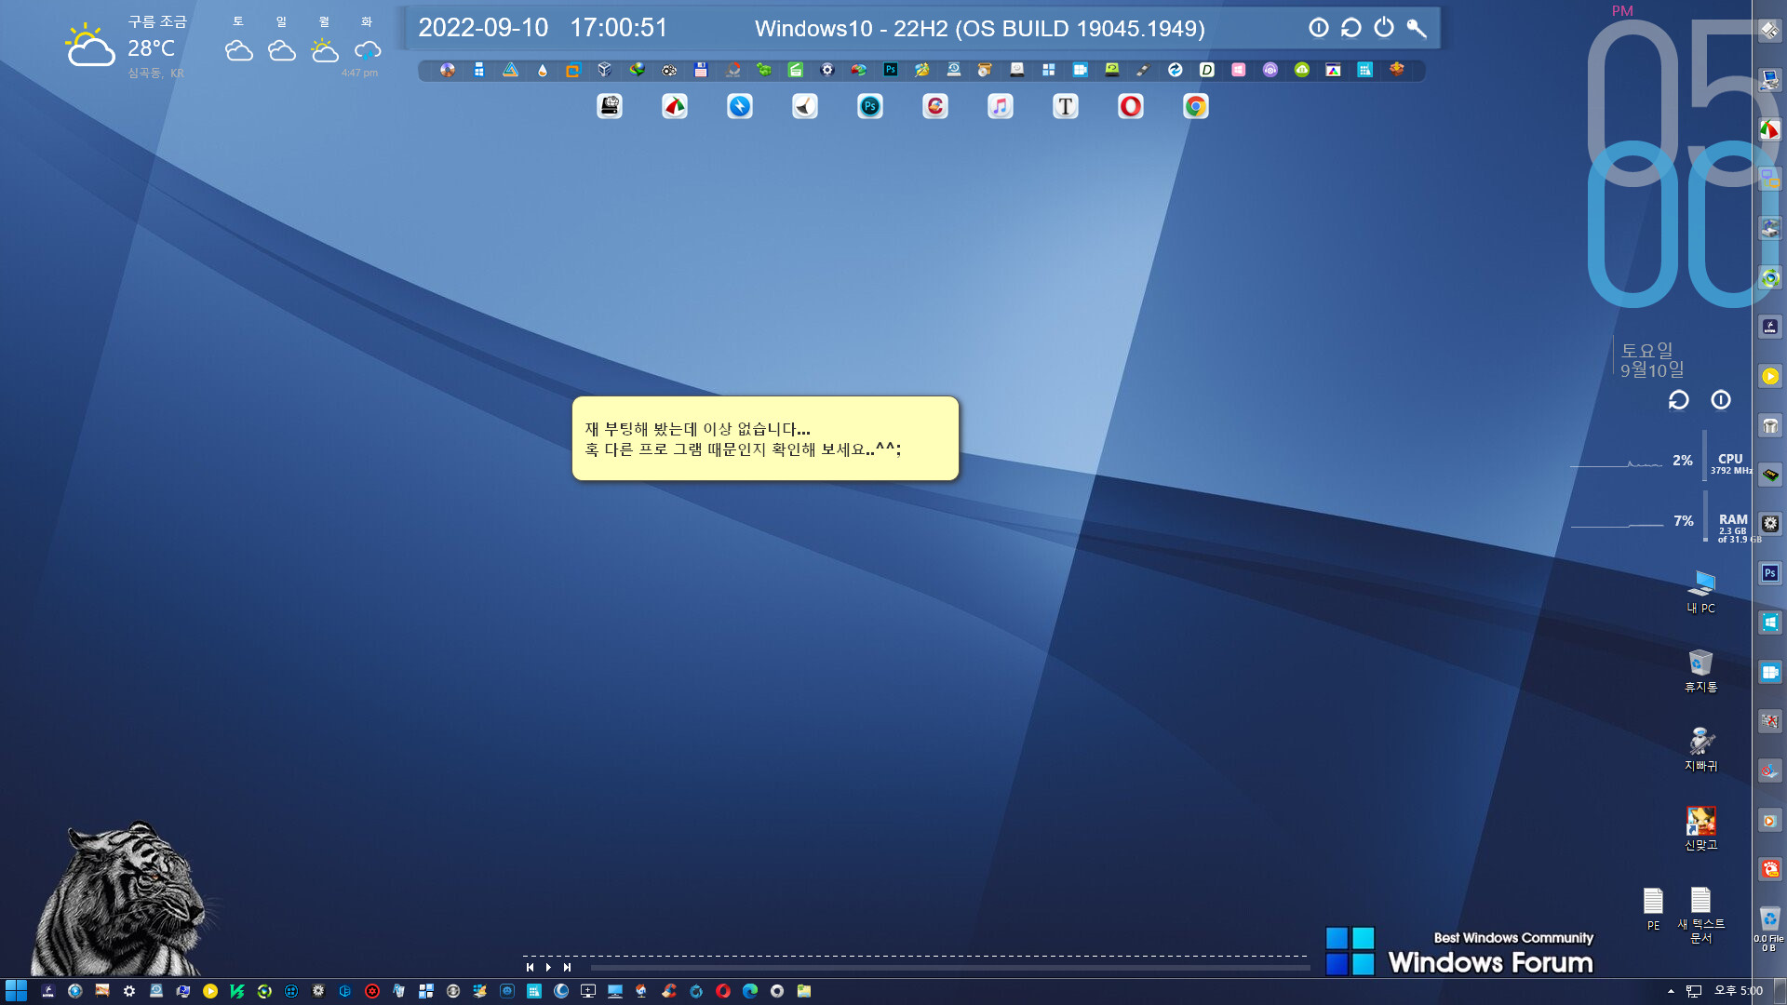Viewport: 1787px width, 1005px height.
Task: Click the gear settings icon in top toolbar
Action: pyautogui.click(x=827, y=70)
